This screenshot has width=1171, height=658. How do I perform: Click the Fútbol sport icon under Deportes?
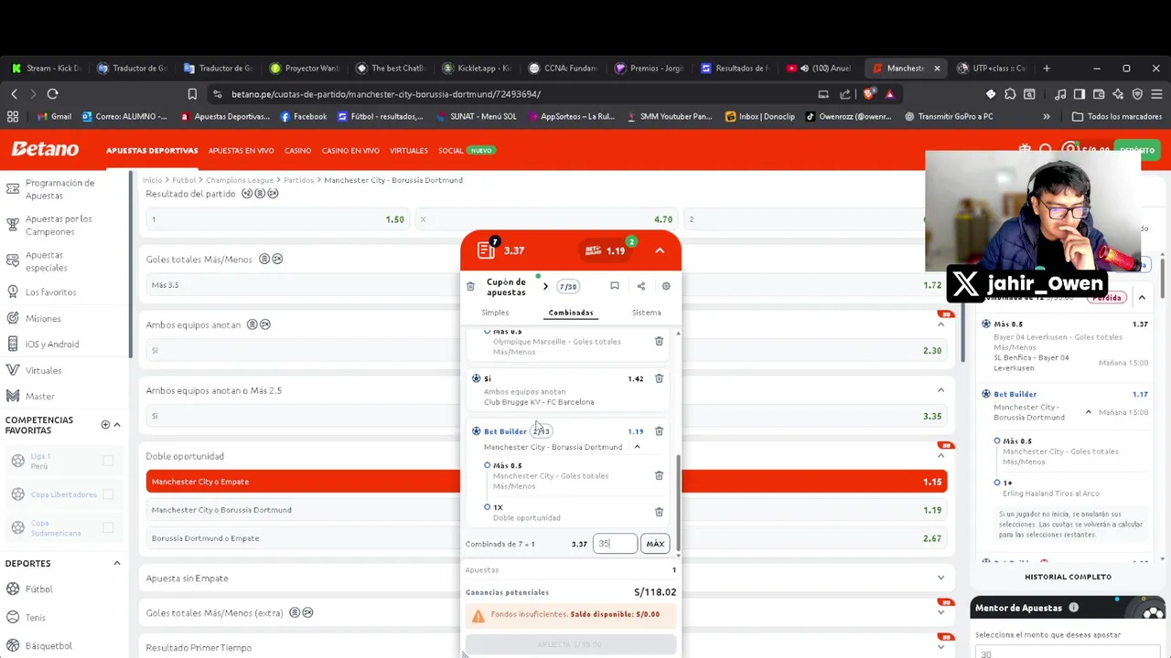13,589
